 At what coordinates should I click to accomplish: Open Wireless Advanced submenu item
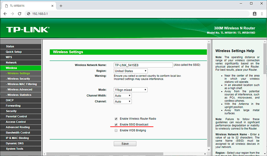[21, 89]
